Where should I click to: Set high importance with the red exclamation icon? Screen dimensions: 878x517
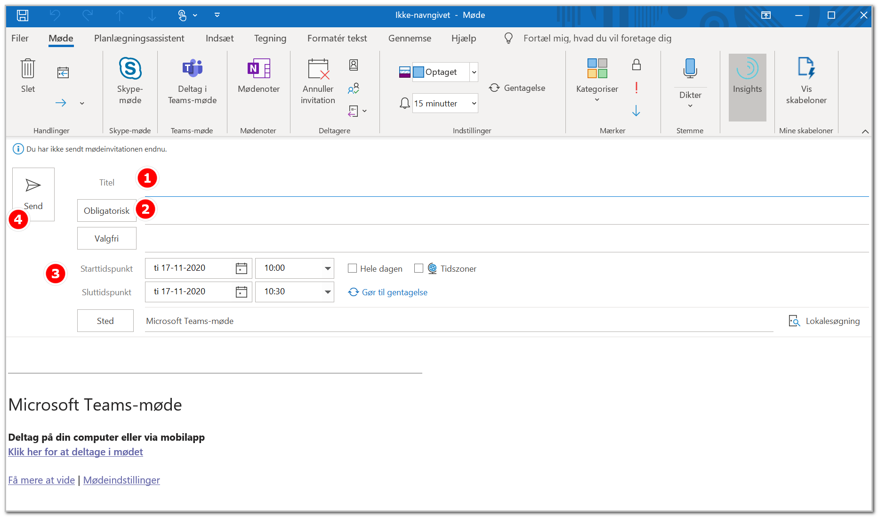coord(636,88)
